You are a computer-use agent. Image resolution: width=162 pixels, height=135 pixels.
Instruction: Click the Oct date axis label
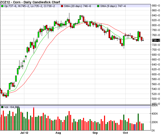tap(126, 133)
